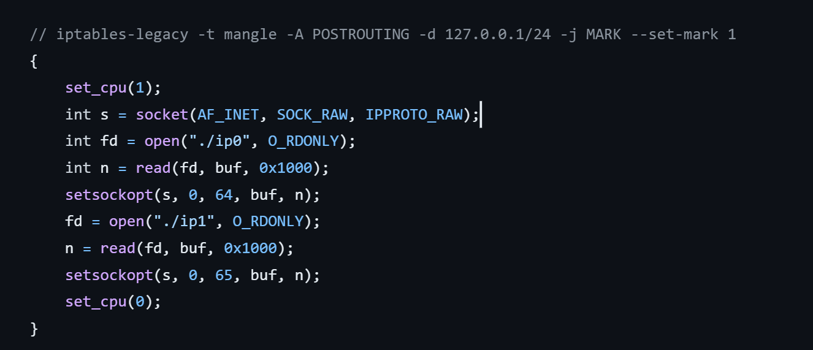The image size is (813, 350).
Task: Click the first O_RDONLY flag
Action: [303, 141]
